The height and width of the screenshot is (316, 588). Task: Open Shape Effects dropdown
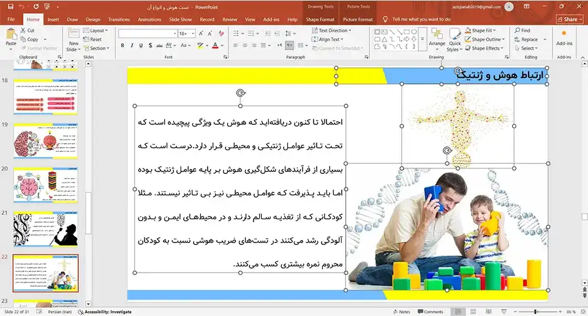pyautogui.click(x=484, y=48)
